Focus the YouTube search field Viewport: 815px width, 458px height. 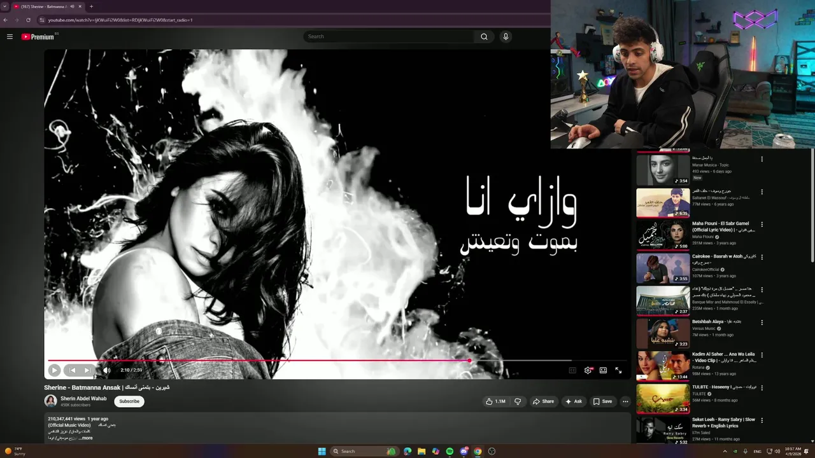(388, 36)
